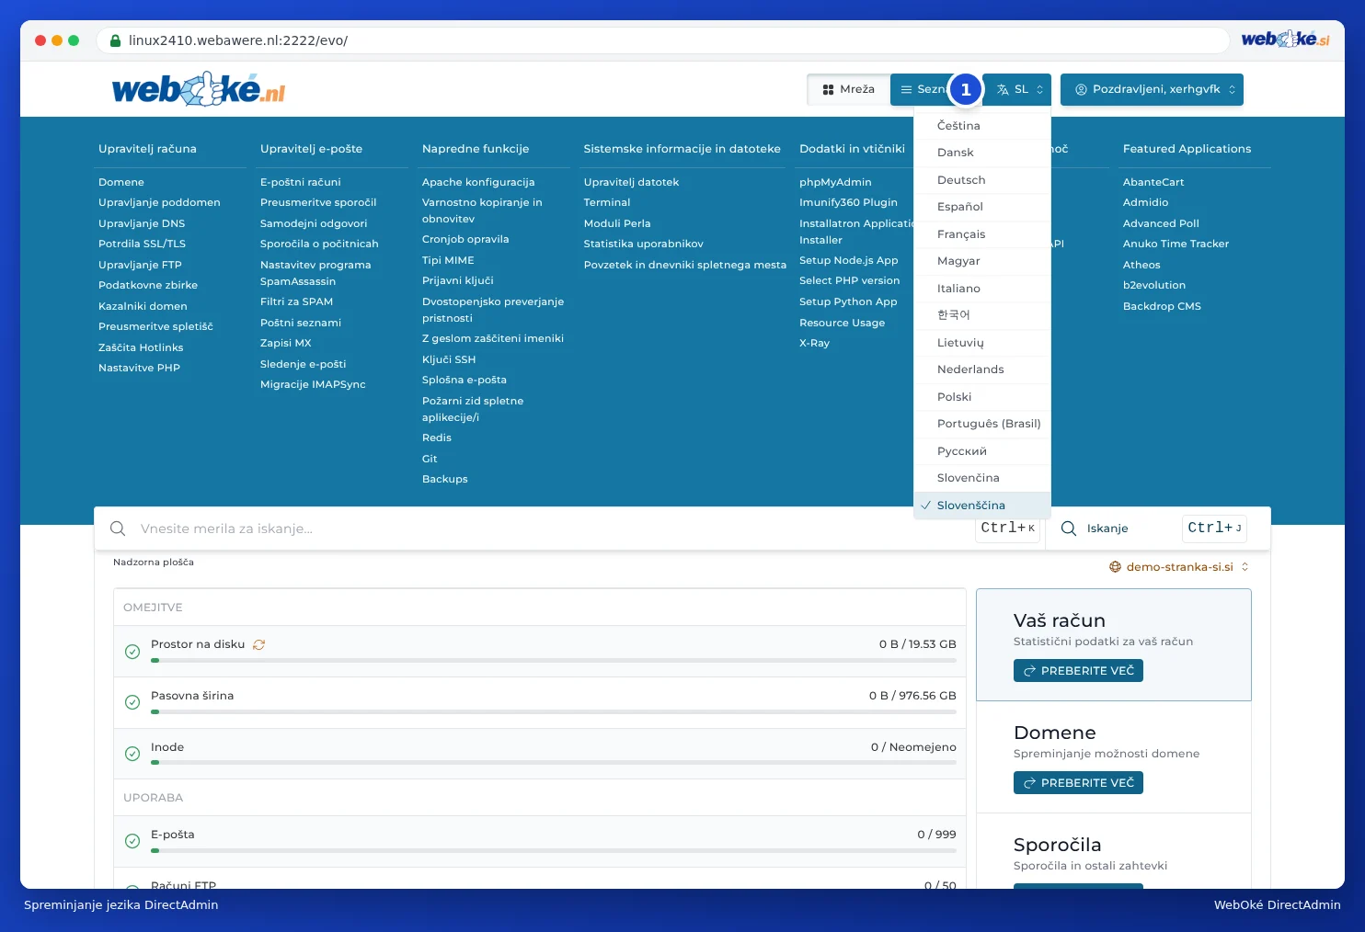This screenshot has width=1365, height=932.
Task: Click the green check icon for Pasovna širina
Action: click(132, 702)
